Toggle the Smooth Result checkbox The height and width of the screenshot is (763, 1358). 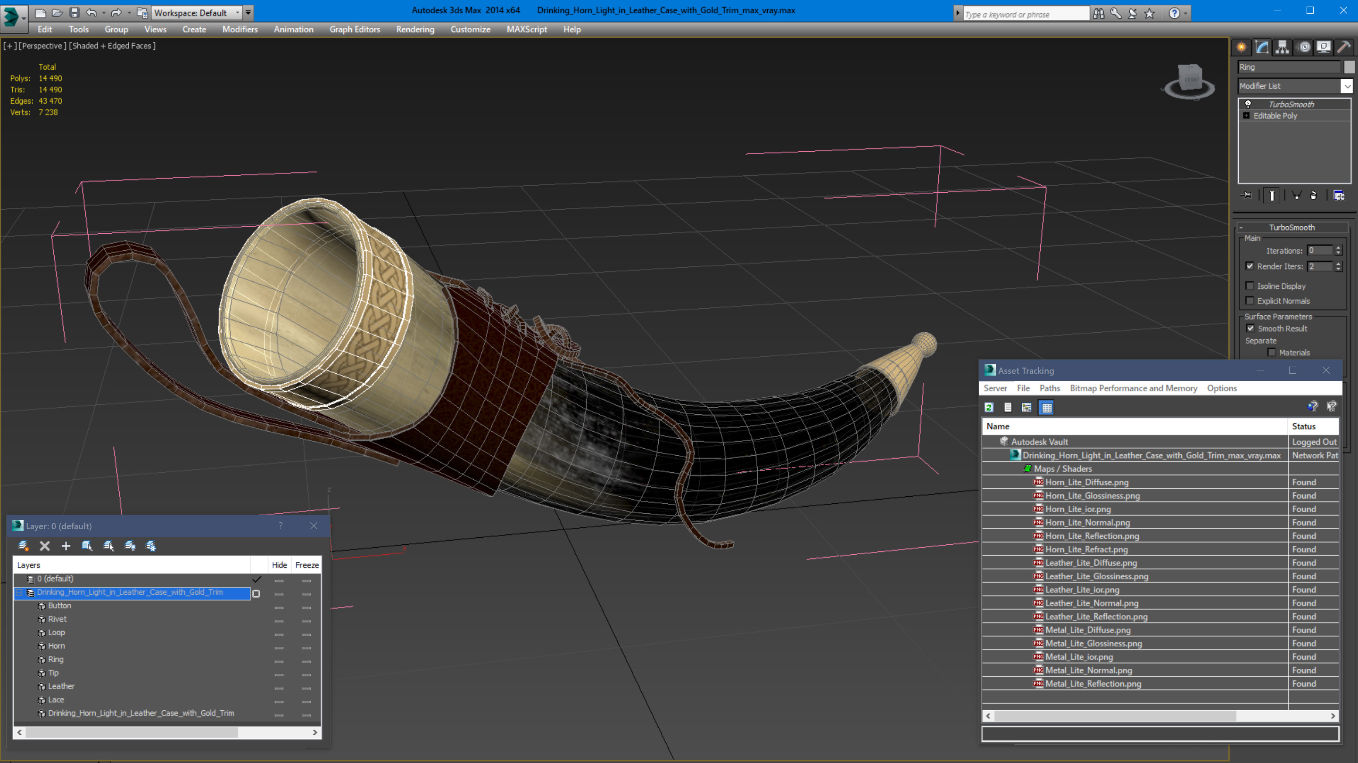point(1250,328)
